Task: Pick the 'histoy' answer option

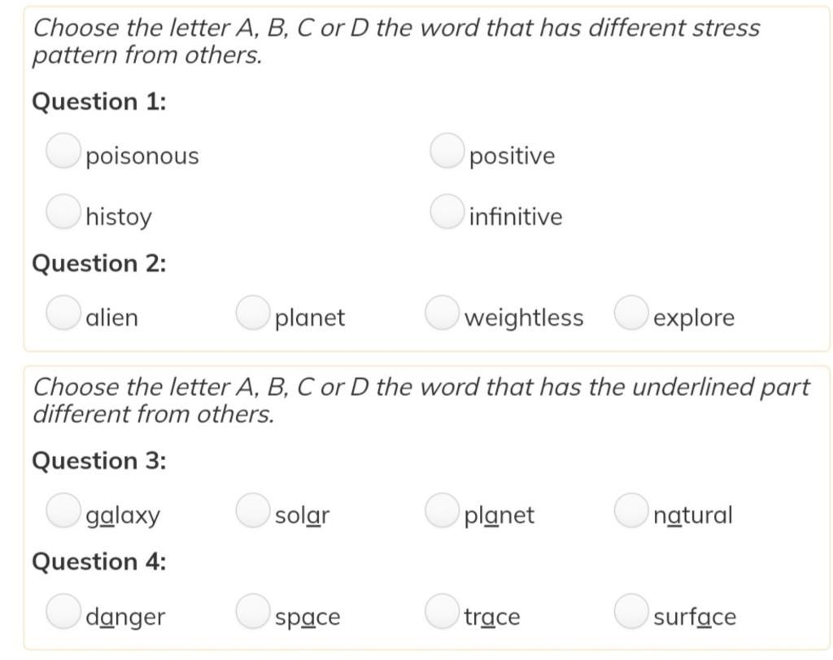Action: click(x=63, y=211)
